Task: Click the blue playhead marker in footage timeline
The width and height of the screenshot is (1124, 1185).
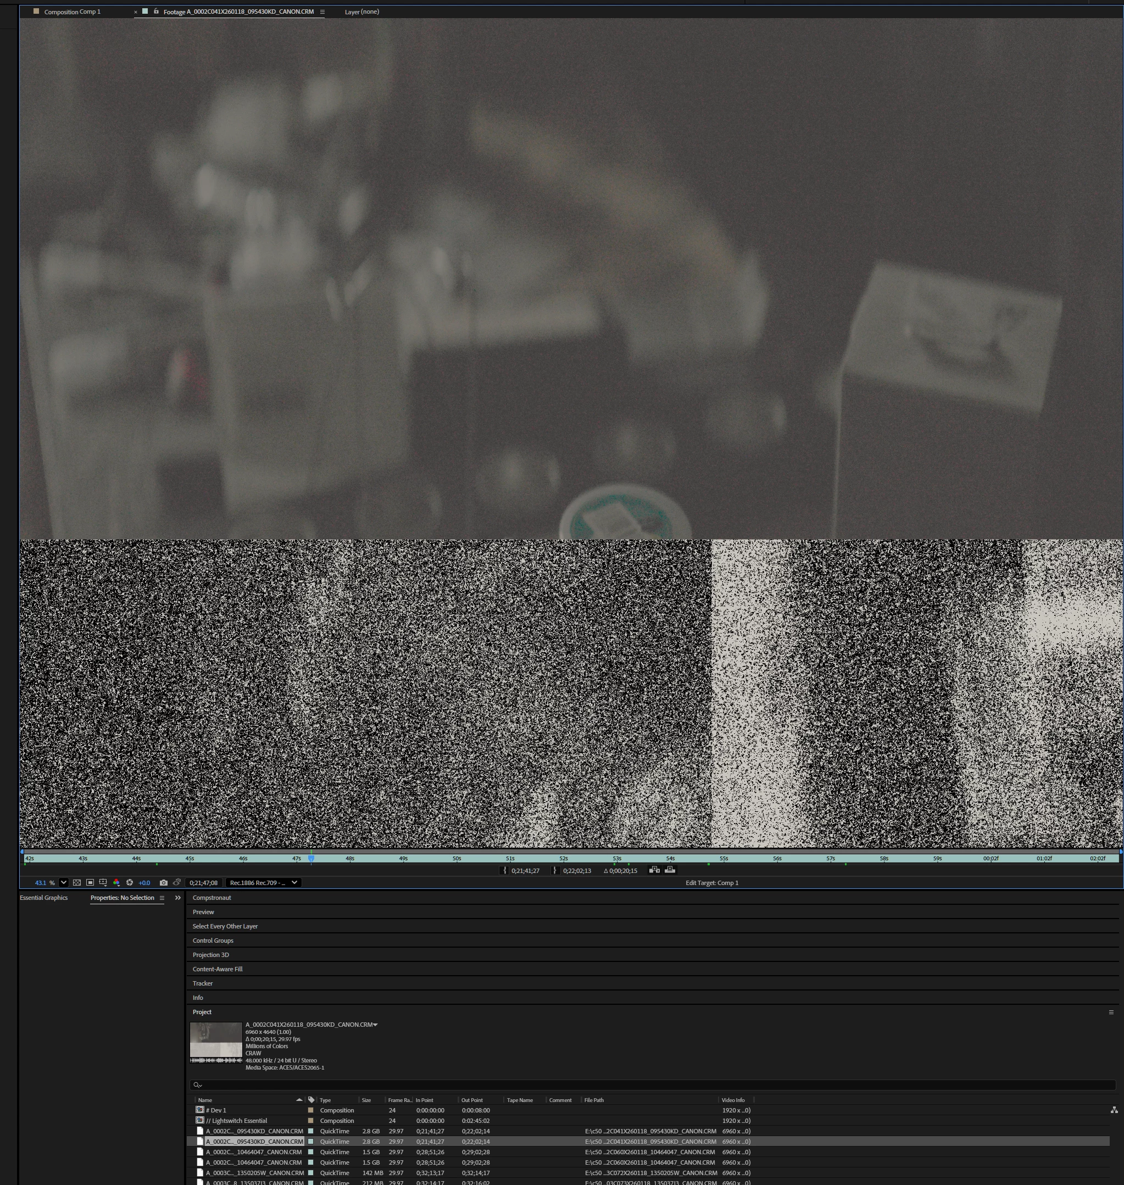Action: coord(311,859)
